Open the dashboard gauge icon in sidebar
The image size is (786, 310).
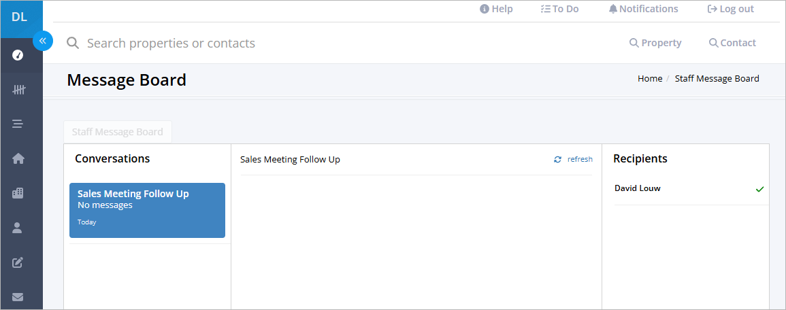[18, 55]
